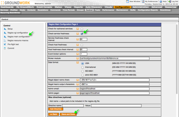Viewport: 179px width, 117px height.
Task: Open Nagios main configuration link
Action: pos(19,37)
